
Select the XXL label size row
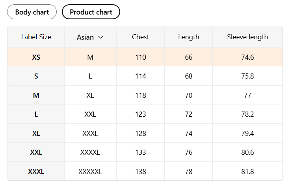coord(36,152)
